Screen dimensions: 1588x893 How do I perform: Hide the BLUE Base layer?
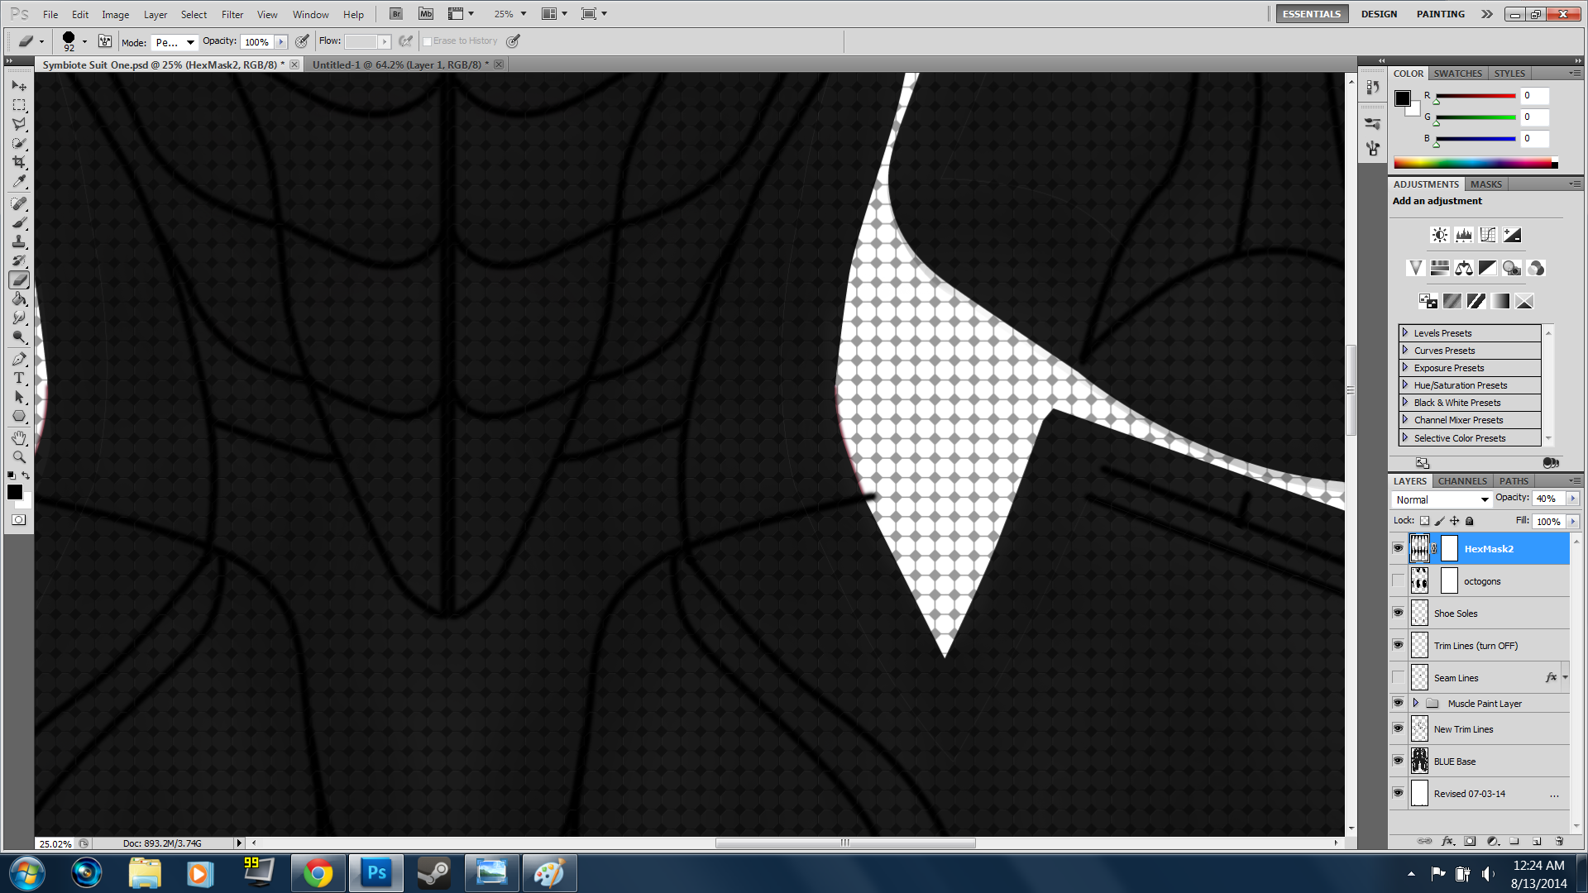(1398, 761)
